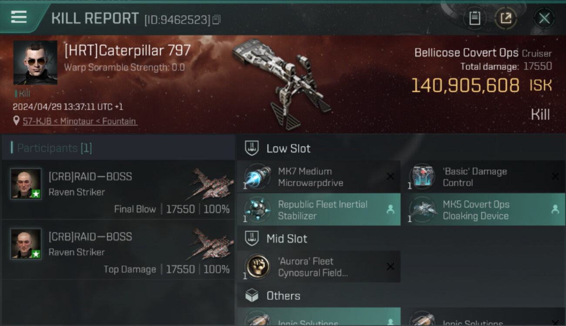This screenshot has height=326, width=566.
Task: Select MK7 Medium Microwarpdrive icon
Action: 258,177
